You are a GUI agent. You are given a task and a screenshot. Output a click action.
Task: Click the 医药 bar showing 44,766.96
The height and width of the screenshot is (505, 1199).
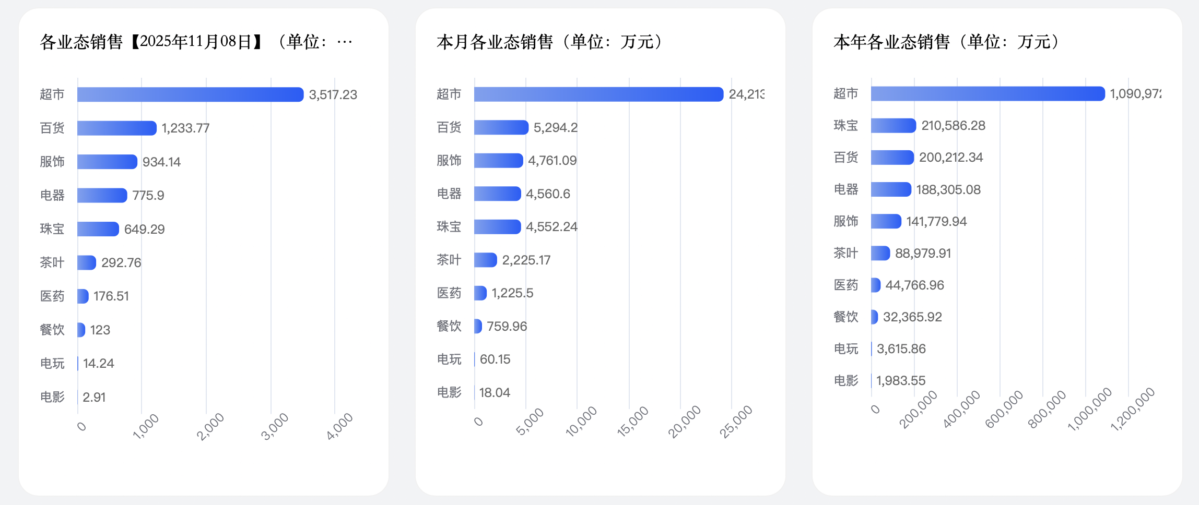[x=876, y=285]
